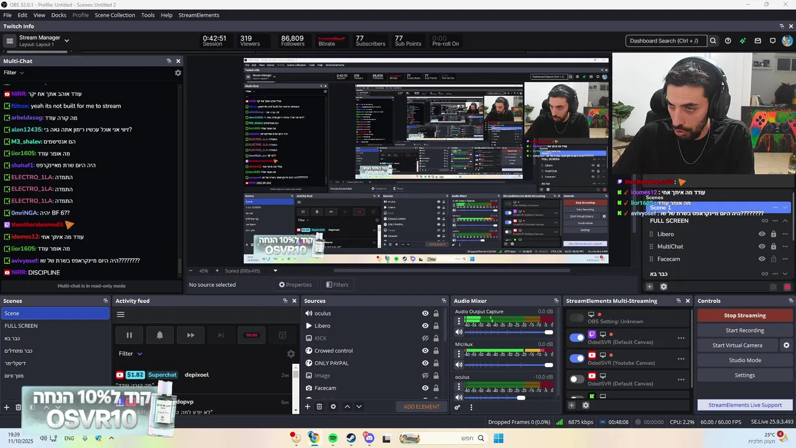Toggle visibility of Libero source
The width and height of the screenshot is (796, 448).
(425, 326)
